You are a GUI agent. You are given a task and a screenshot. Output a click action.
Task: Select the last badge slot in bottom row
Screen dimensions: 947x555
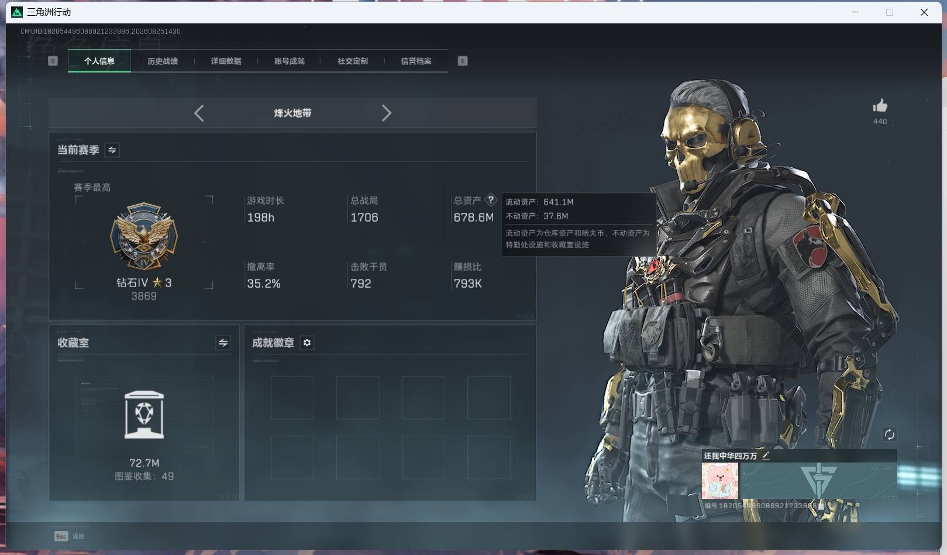489,457
